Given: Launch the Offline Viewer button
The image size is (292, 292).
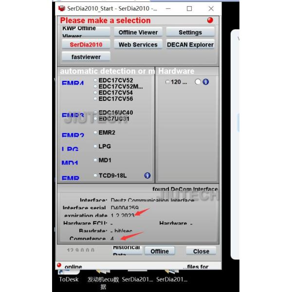Looking at the screenshot, I should click(138, 32).
